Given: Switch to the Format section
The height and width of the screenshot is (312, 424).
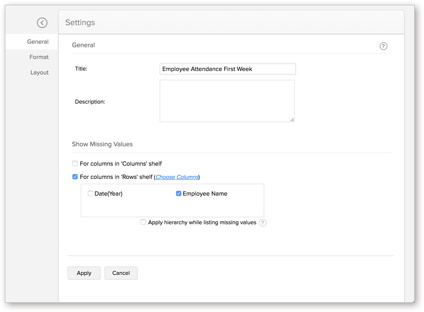Looking at the screenshot, I should (x=39, y=57).
